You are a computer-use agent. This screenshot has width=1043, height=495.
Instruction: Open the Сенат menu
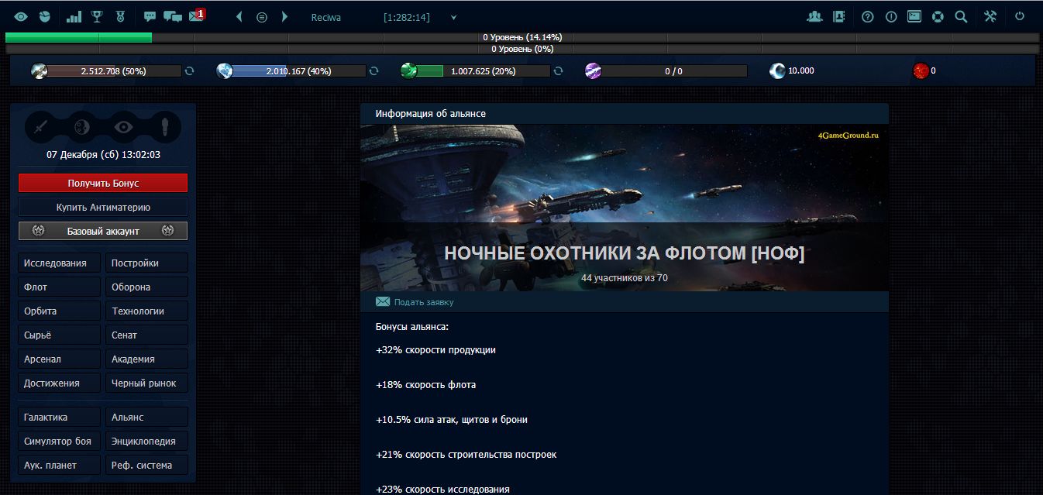point(146,335)
